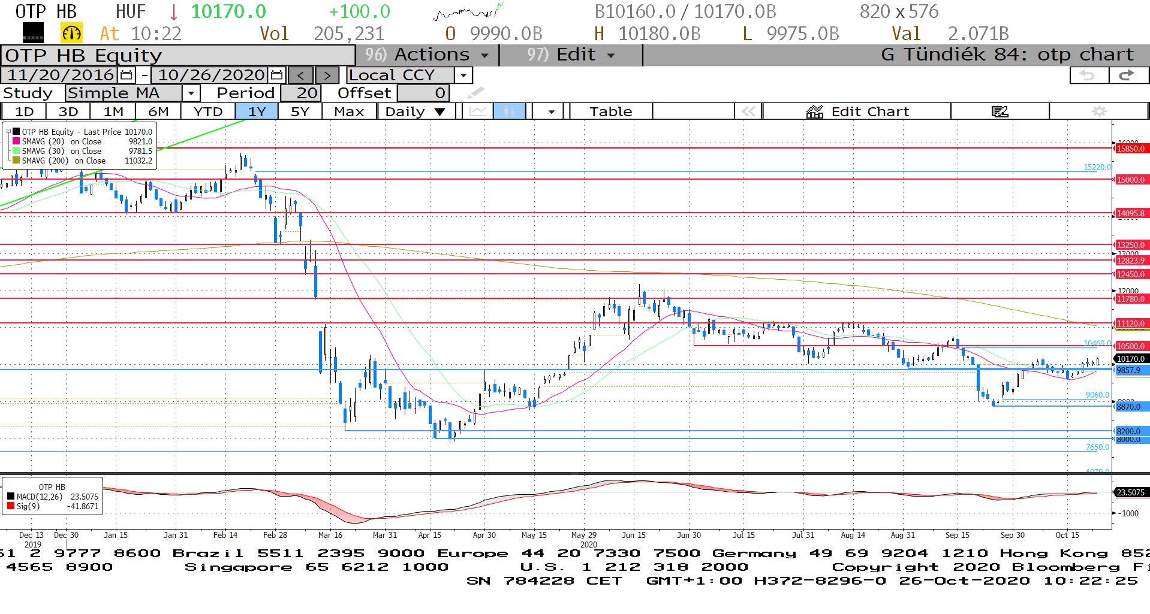1150x614 pixels.
Task: Select the 1Y time range tab
Action: coord(257,111)
